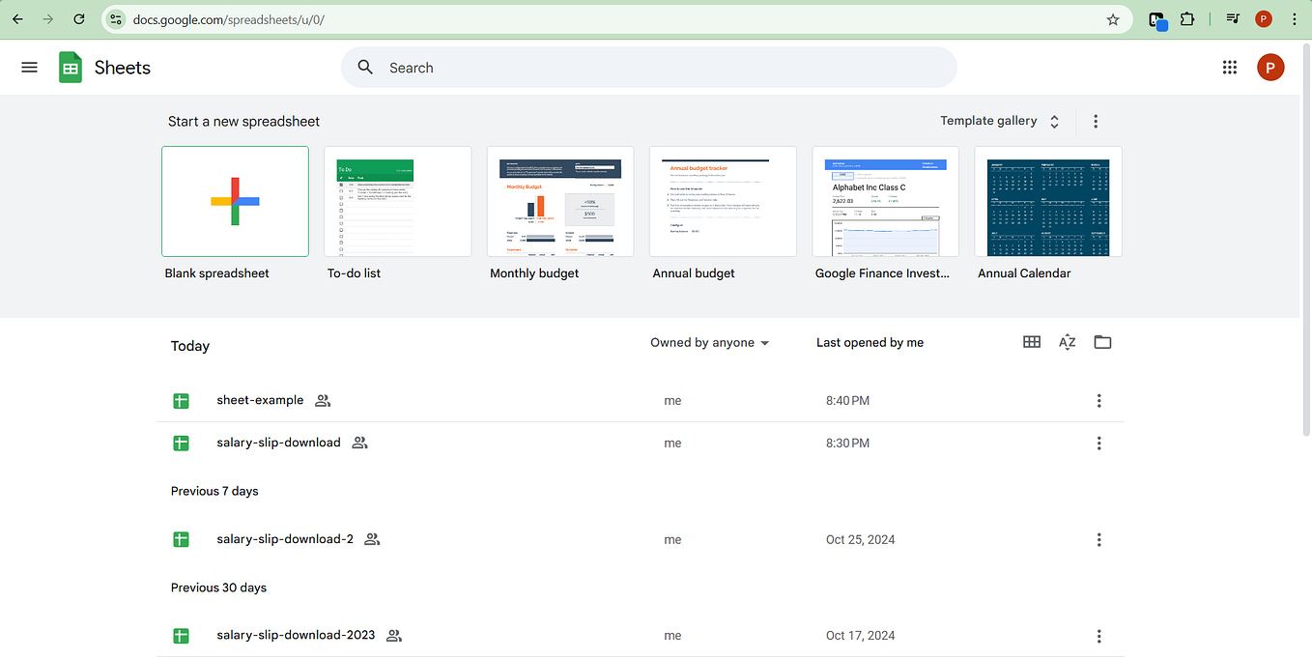Screen dimensions: 1312x659
Task: Open salary-slip-download-2 spreadsheet
Action: click(285, 539)
